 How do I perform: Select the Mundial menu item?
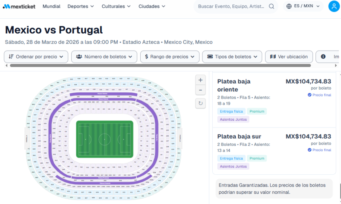[52, 6]
